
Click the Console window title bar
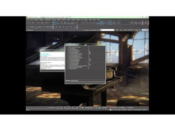pyautogui.click(x=52, y=50)
